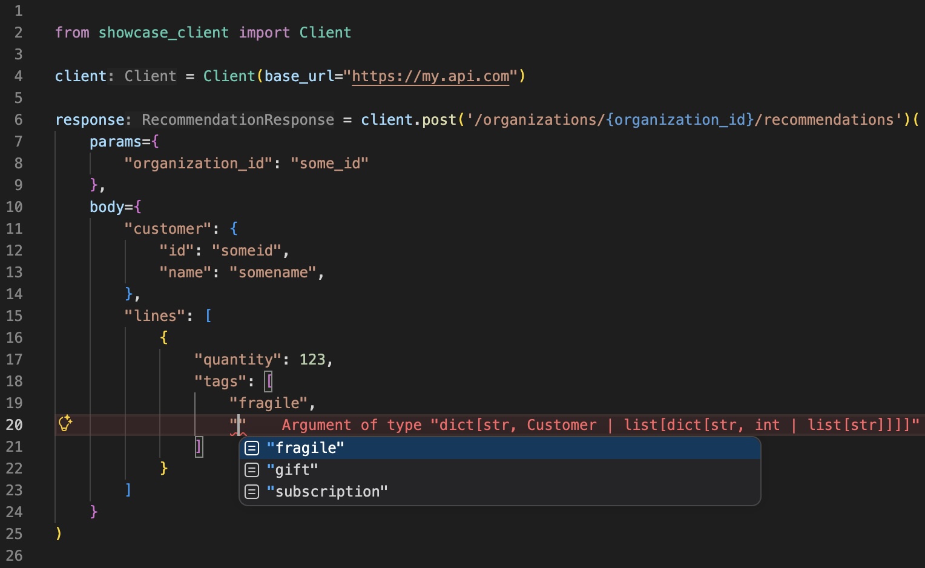Click the "tags" key
Image resolution: width=925 pixels, height=568 pixels.
pos(220,381)
